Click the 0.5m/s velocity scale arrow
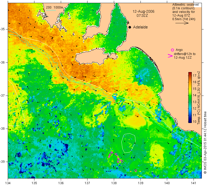The height and width of the screenshot is (186, 207). pos(182,23)
